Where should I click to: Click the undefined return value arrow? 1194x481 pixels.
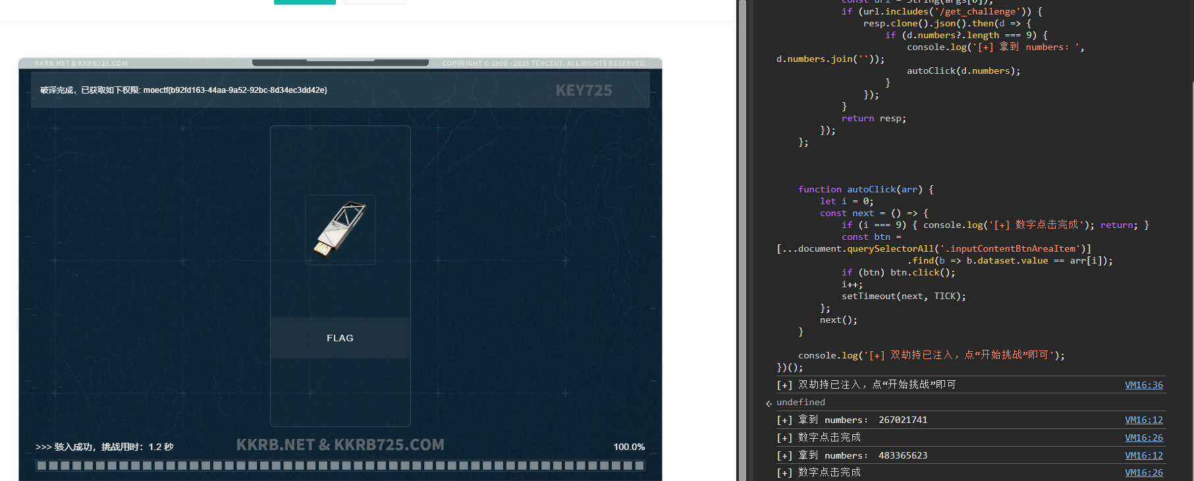[769, 403]
